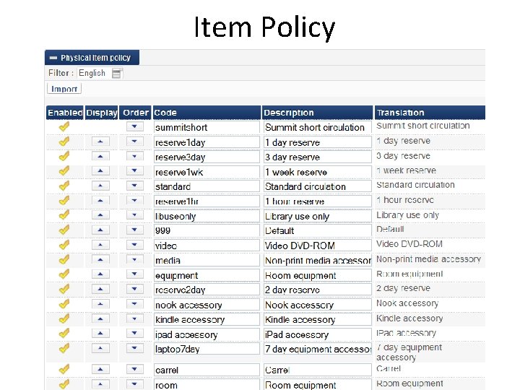Edit the Library use only description field
This screenshot has width=520, height=390.
click(318, 216)
